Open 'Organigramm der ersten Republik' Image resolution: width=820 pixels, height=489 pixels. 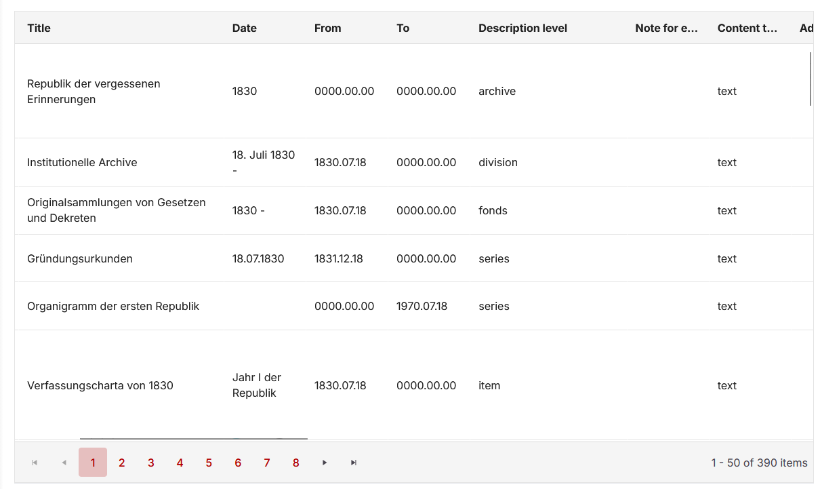tap(111, 306)
